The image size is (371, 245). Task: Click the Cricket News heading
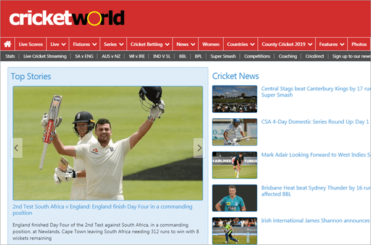(236, 76)
